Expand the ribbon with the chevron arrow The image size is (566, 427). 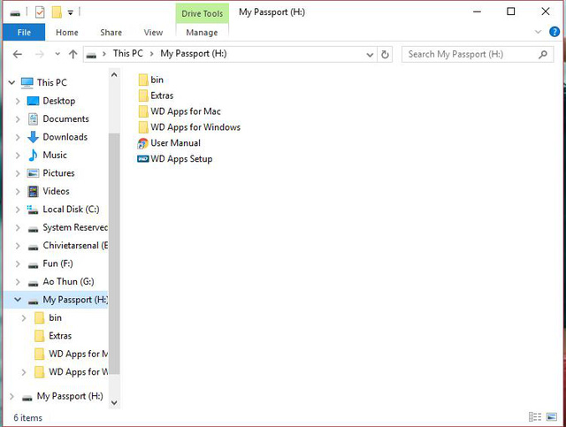tap(538, 32)
